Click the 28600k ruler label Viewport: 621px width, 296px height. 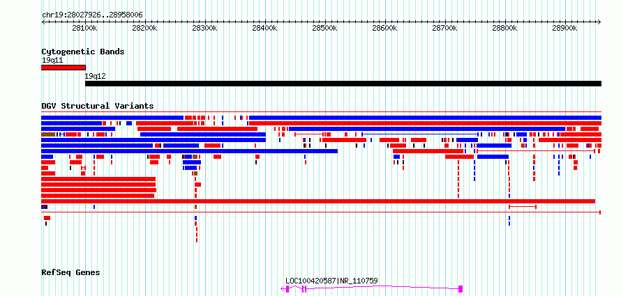384,29
